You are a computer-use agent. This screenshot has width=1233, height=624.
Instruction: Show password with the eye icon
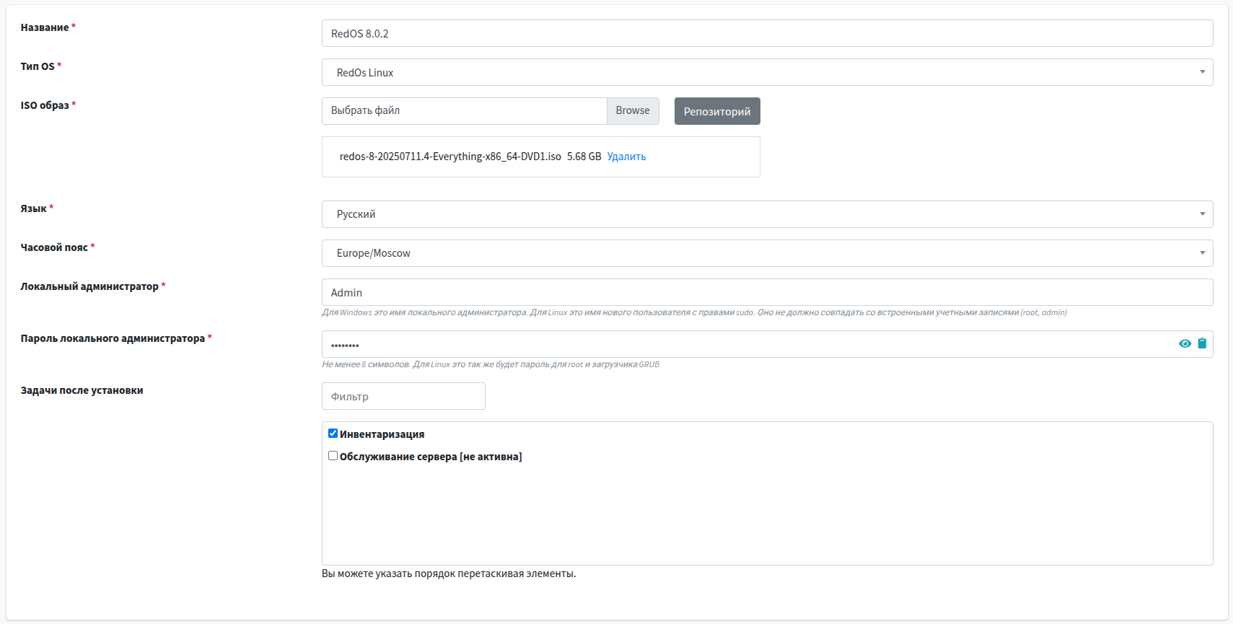pyautogui.click(x=1185, y=344)
